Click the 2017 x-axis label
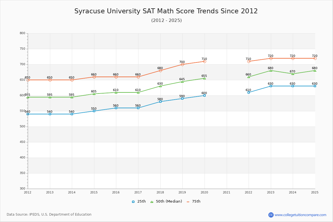The height and width of the screenshot is (222, 333). click(138, 192)
